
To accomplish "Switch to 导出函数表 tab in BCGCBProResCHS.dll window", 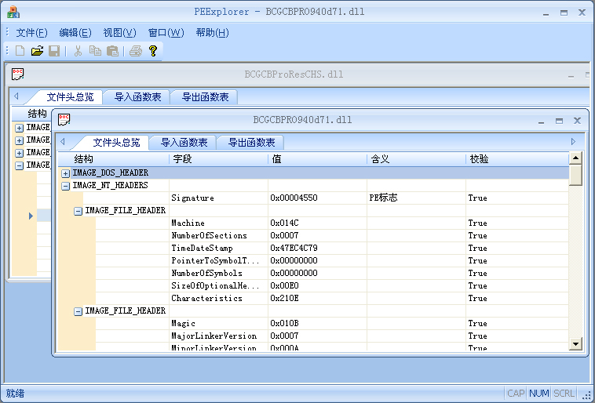I will click(205, 97).
